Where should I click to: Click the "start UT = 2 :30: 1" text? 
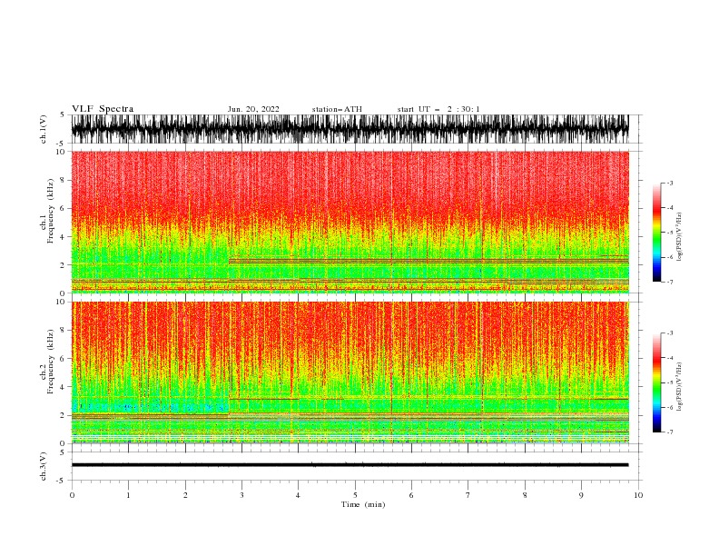438,109
